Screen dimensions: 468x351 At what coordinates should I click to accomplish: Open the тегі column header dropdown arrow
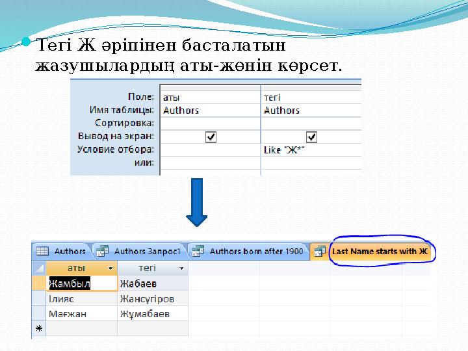pos(181,268)
